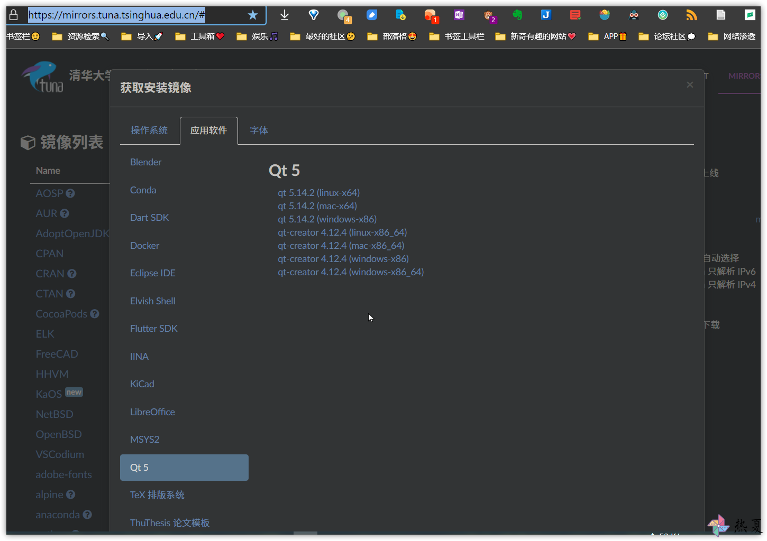Open the downloads arrow icon
Screen dimensions: 767x541
[x=285, y=15]
